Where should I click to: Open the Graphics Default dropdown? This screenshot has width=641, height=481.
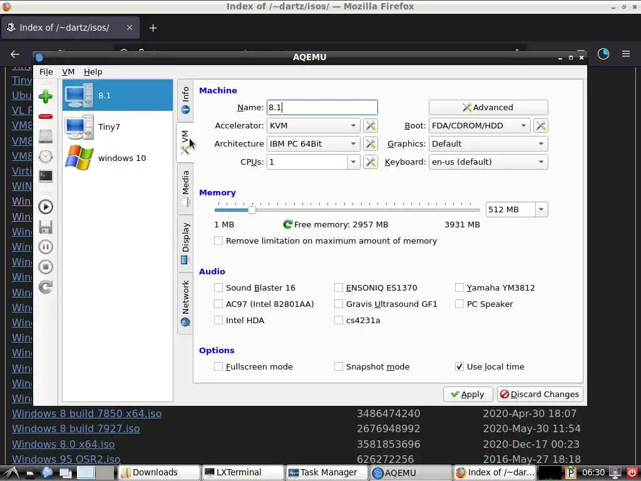(x=488, y=143)
